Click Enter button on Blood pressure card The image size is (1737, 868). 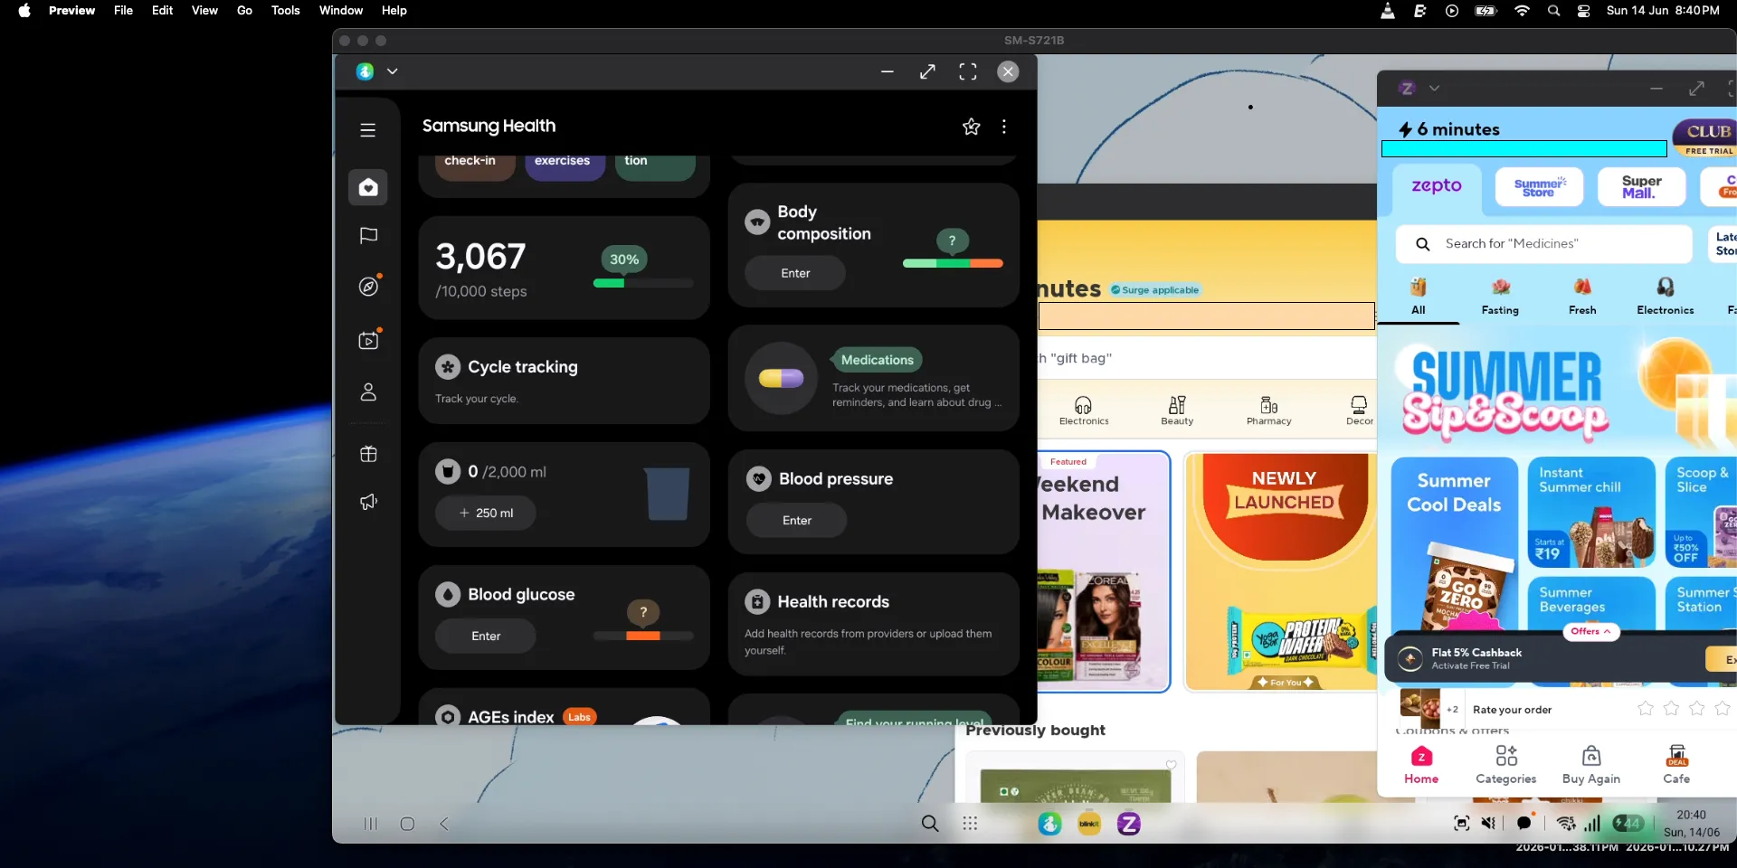pyautogui.click(x=796, y=520)
